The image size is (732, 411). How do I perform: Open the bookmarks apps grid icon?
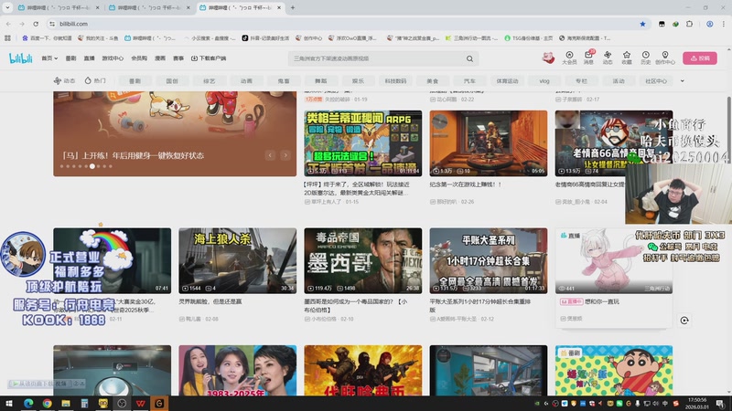(x=7, y=38)
